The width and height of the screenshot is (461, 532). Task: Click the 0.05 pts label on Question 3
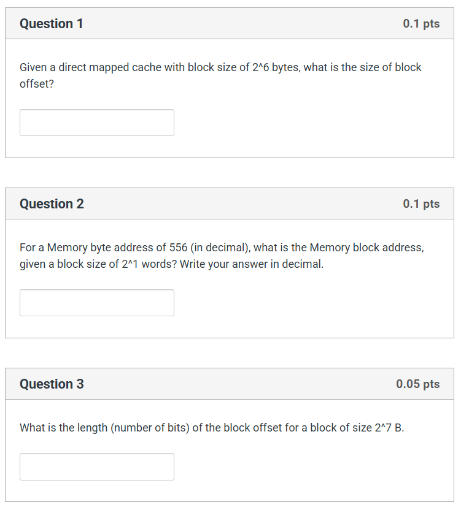[x=419, y=384]
